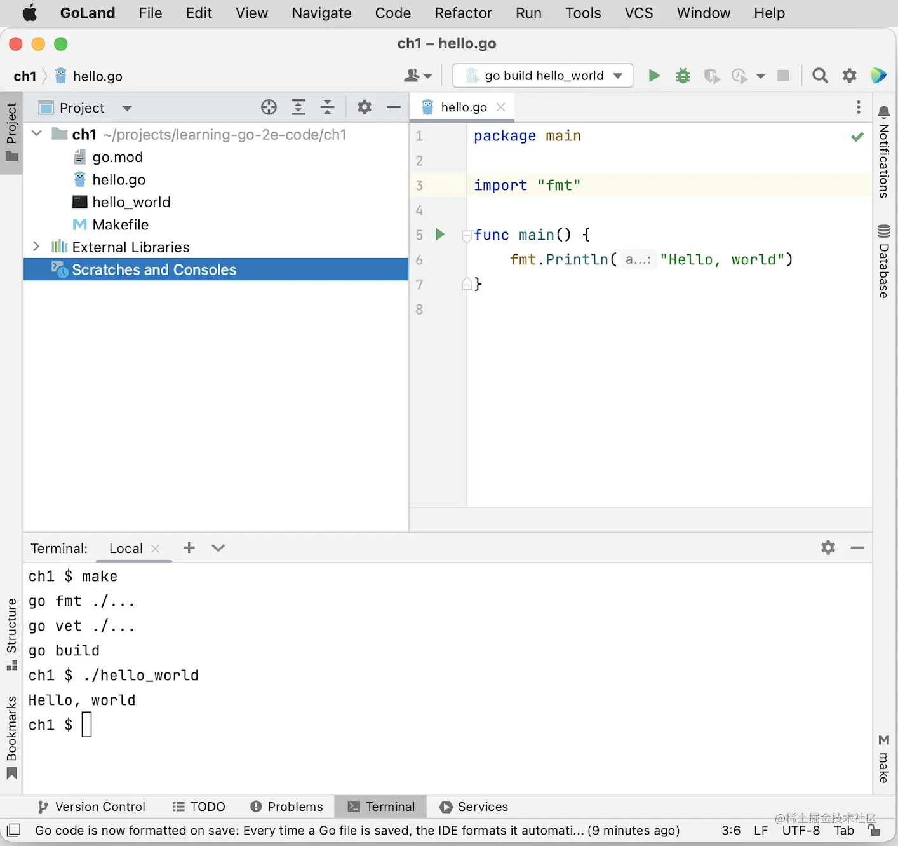Open IDE settings gear in top toolbar
This screenshot has width=898, height=846.
pos(849,76)
